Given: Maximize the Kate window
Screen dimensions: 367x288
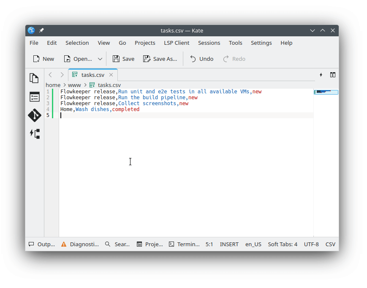Looking at the screenshot, I should [323, 30].
